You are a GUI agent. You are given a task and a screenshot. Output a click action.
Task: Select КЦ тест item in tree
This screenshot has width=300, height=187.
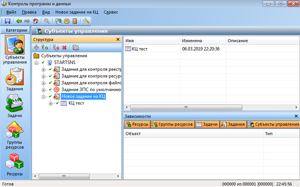[x=76, y=103]
